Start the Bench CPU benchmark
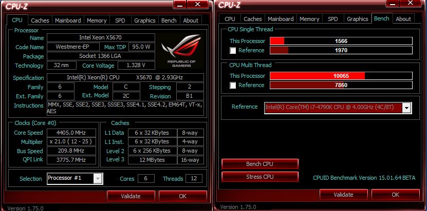The width and height of the screenshot is (427, 211). [x=260, y=164]
